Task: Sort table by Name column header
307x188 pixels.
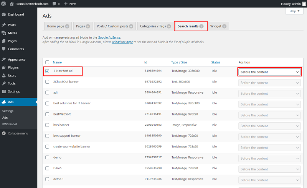Action: point(57,62)
